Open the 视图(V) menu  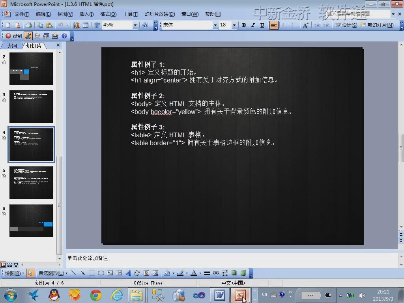(65, 14)
